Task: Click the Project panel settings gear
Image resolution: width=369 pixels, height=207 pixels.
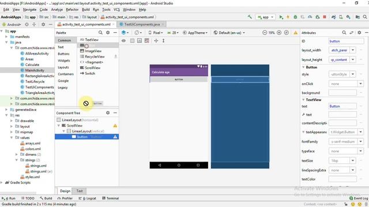Action: (43, 24)
